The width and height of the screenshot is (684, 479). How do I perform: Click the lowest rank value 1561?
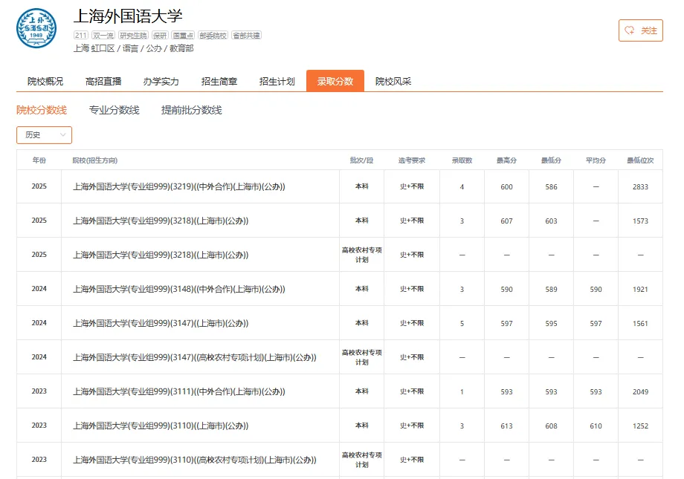[640, 323]
